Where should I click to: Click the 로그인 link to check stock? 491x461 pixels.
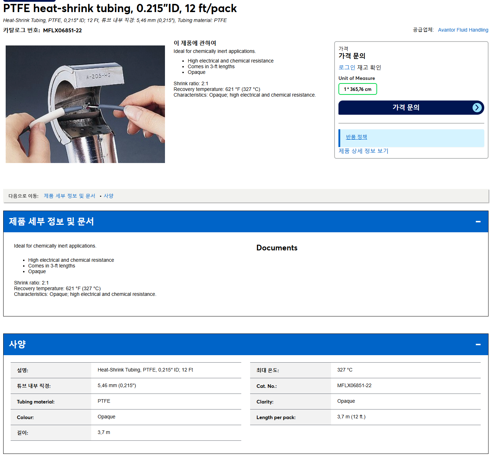coord(347,67)
